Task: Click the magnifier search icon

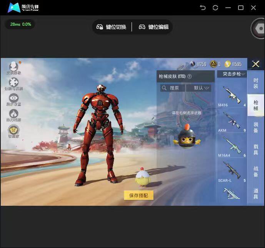Action: (x=164, y=88)
